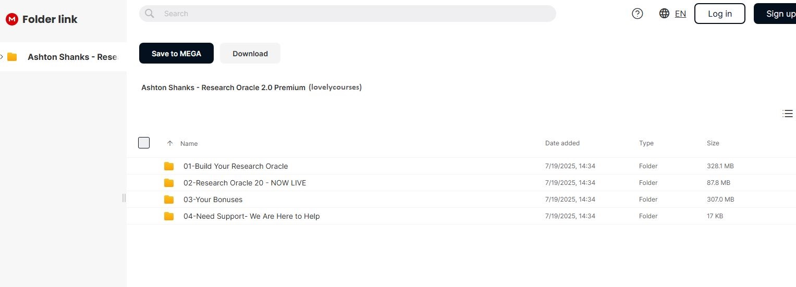Sort by the Type column header
This screenshot has width=796, height=287.
646,143
